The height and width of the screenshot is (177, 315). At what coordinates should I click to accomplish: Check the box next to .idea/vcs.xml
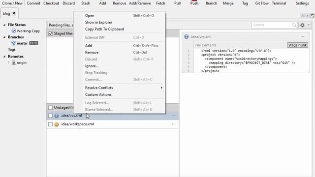tap(50, 116)
